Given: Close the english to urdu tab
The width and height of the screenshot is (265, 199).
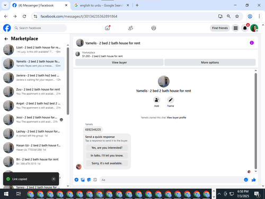Looking at the screenshot, I should 128,5.
